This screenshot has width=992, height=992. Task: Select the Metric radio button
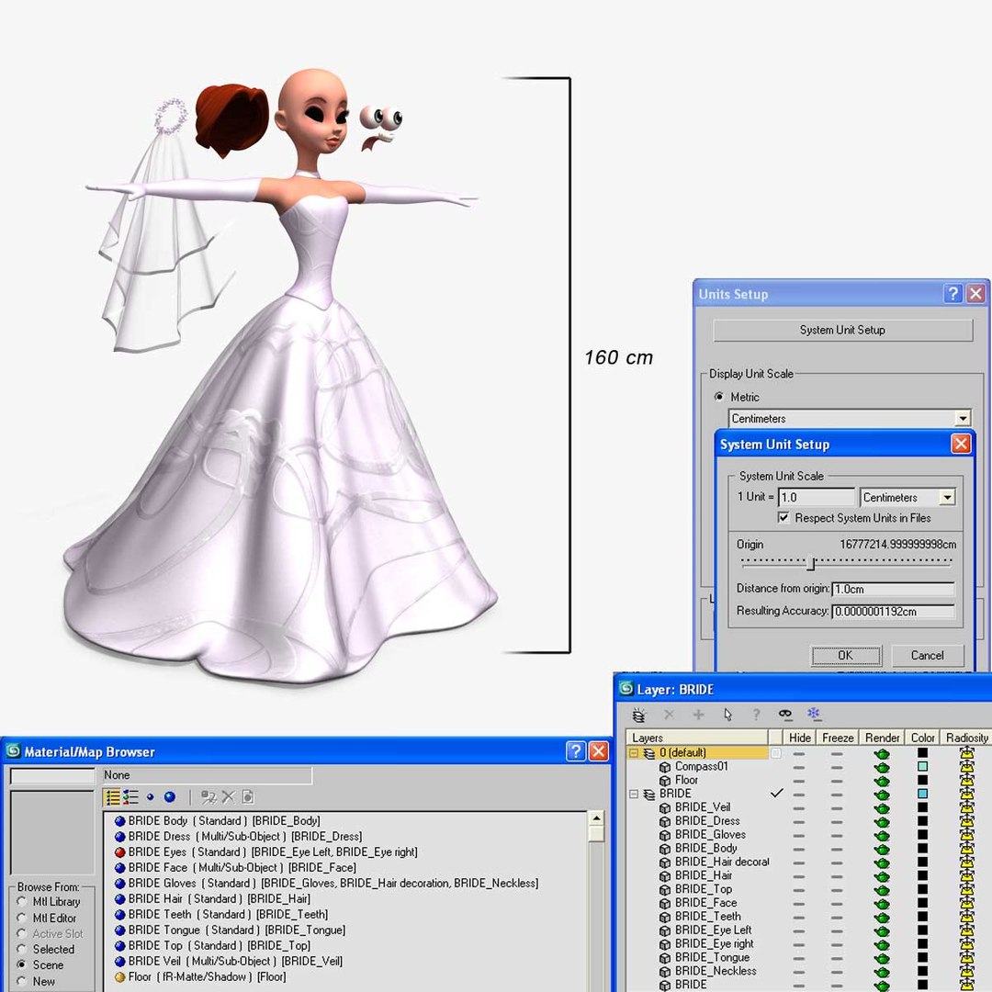pos(718,397)
